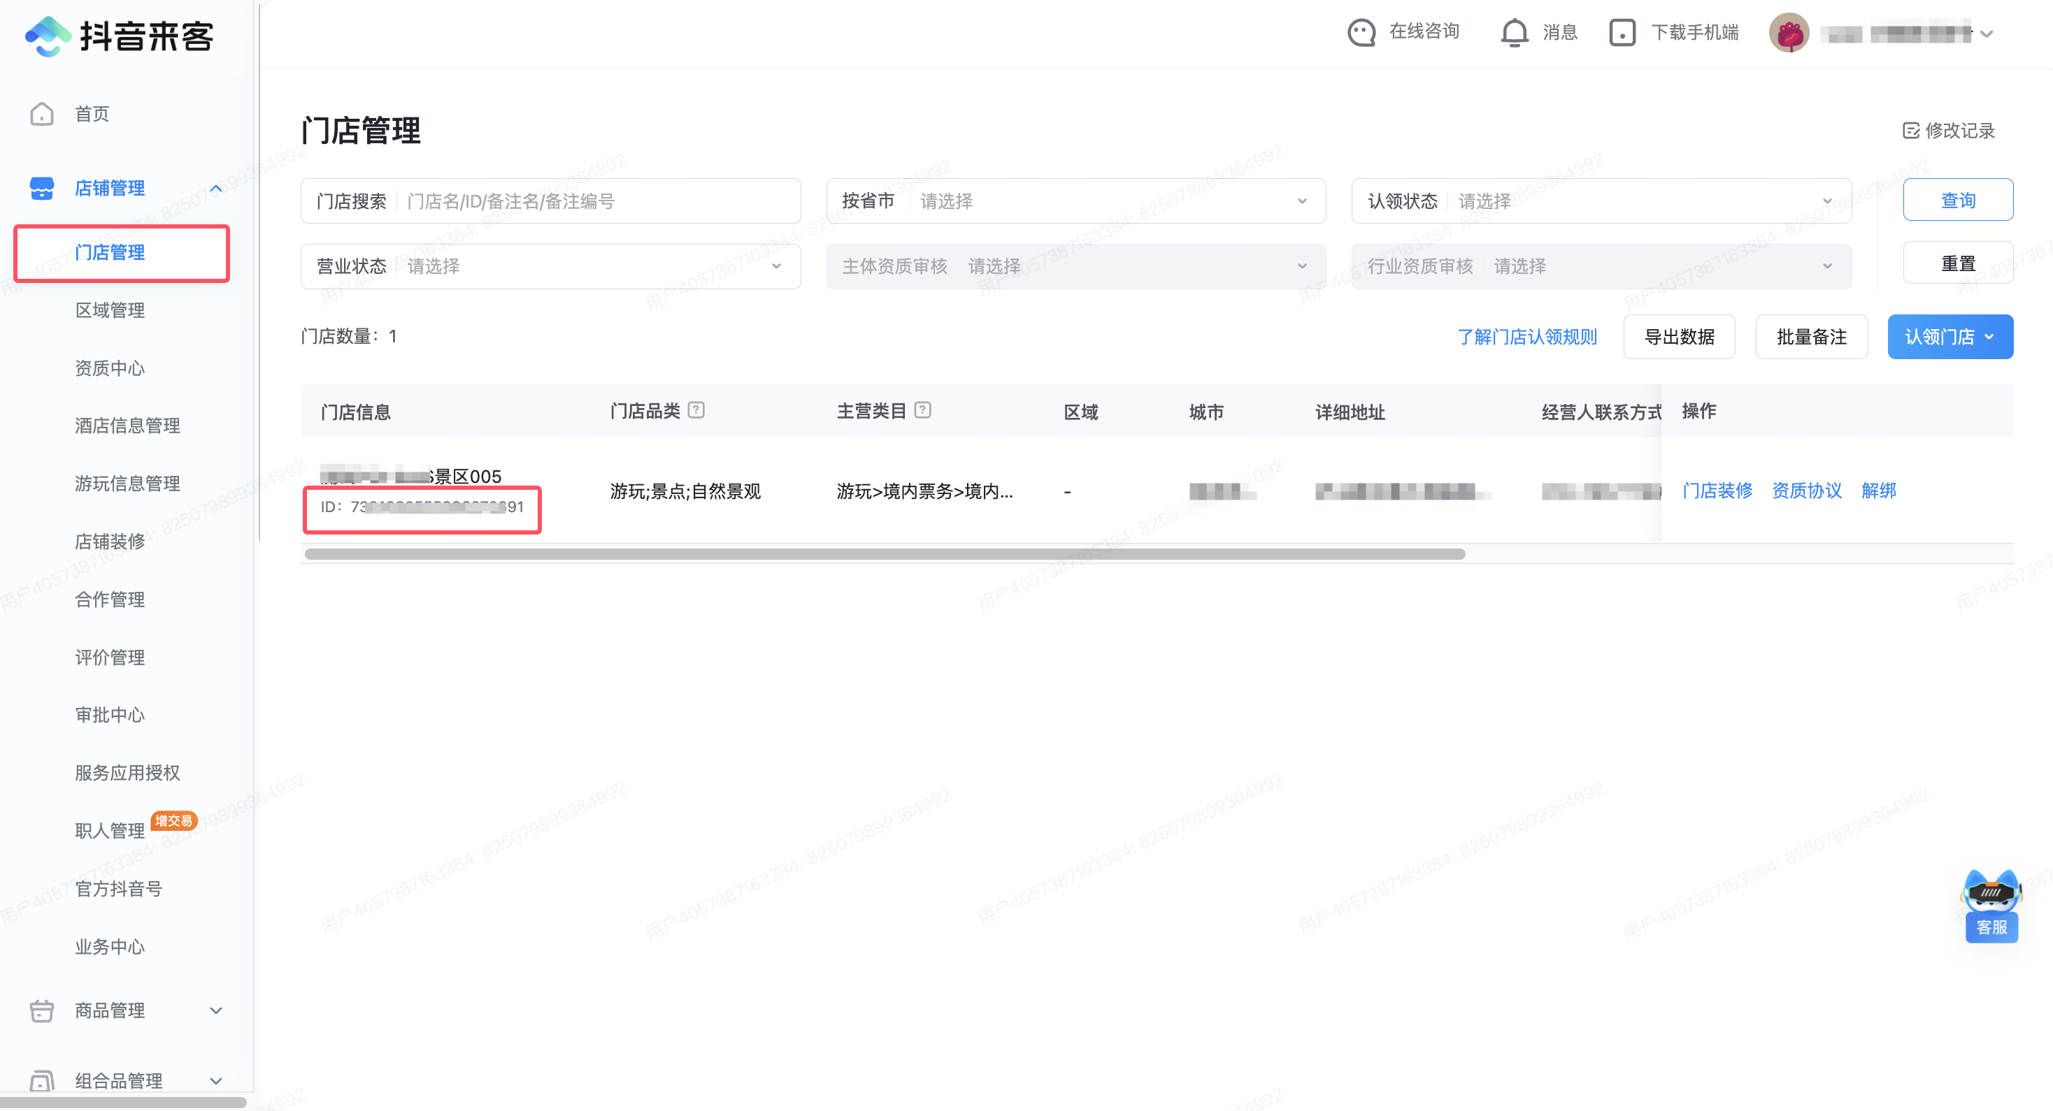Select 区域管理 in the sidebar

(x=110, y=310)
